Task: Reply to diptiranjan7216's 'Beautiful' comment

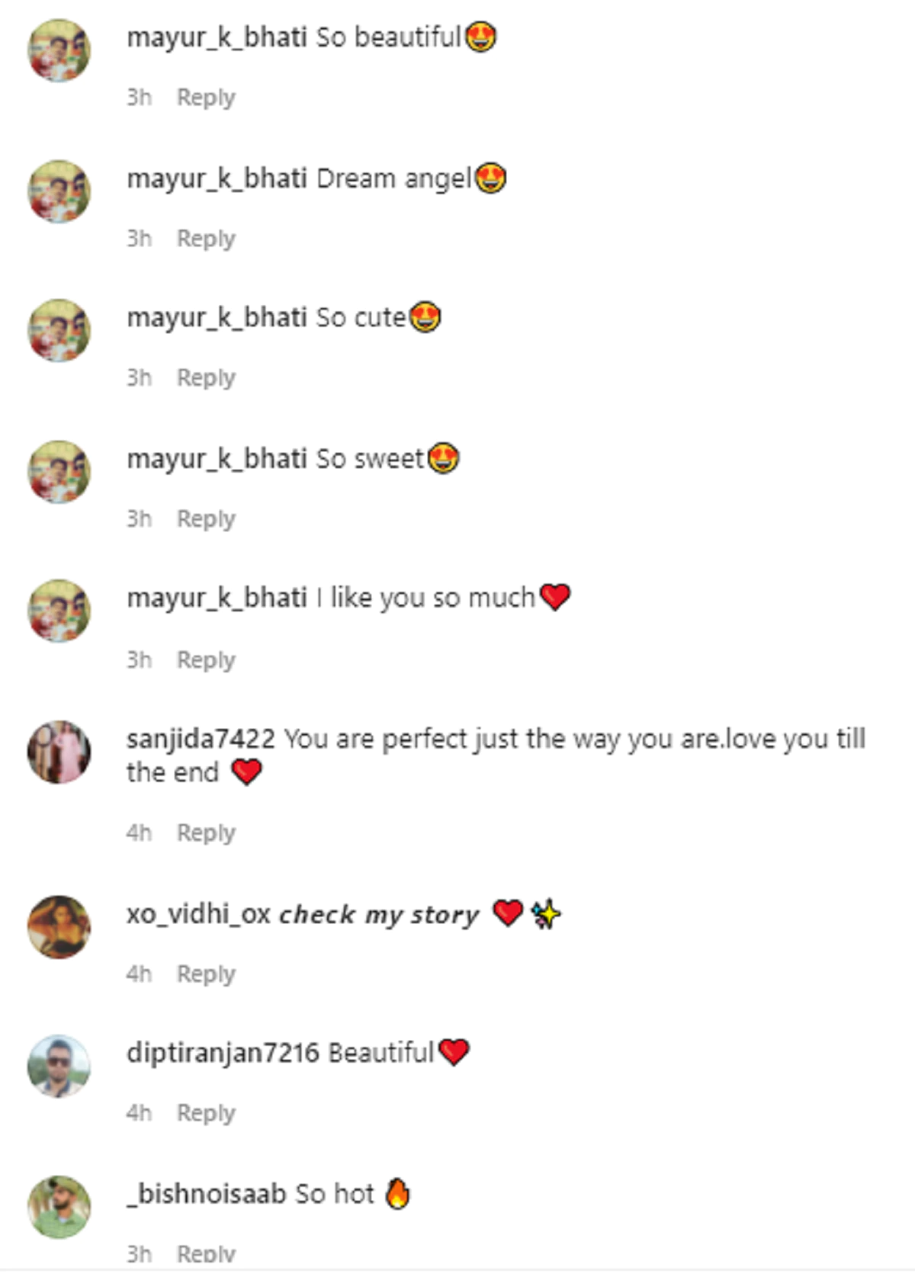Action: (206, 1113)
